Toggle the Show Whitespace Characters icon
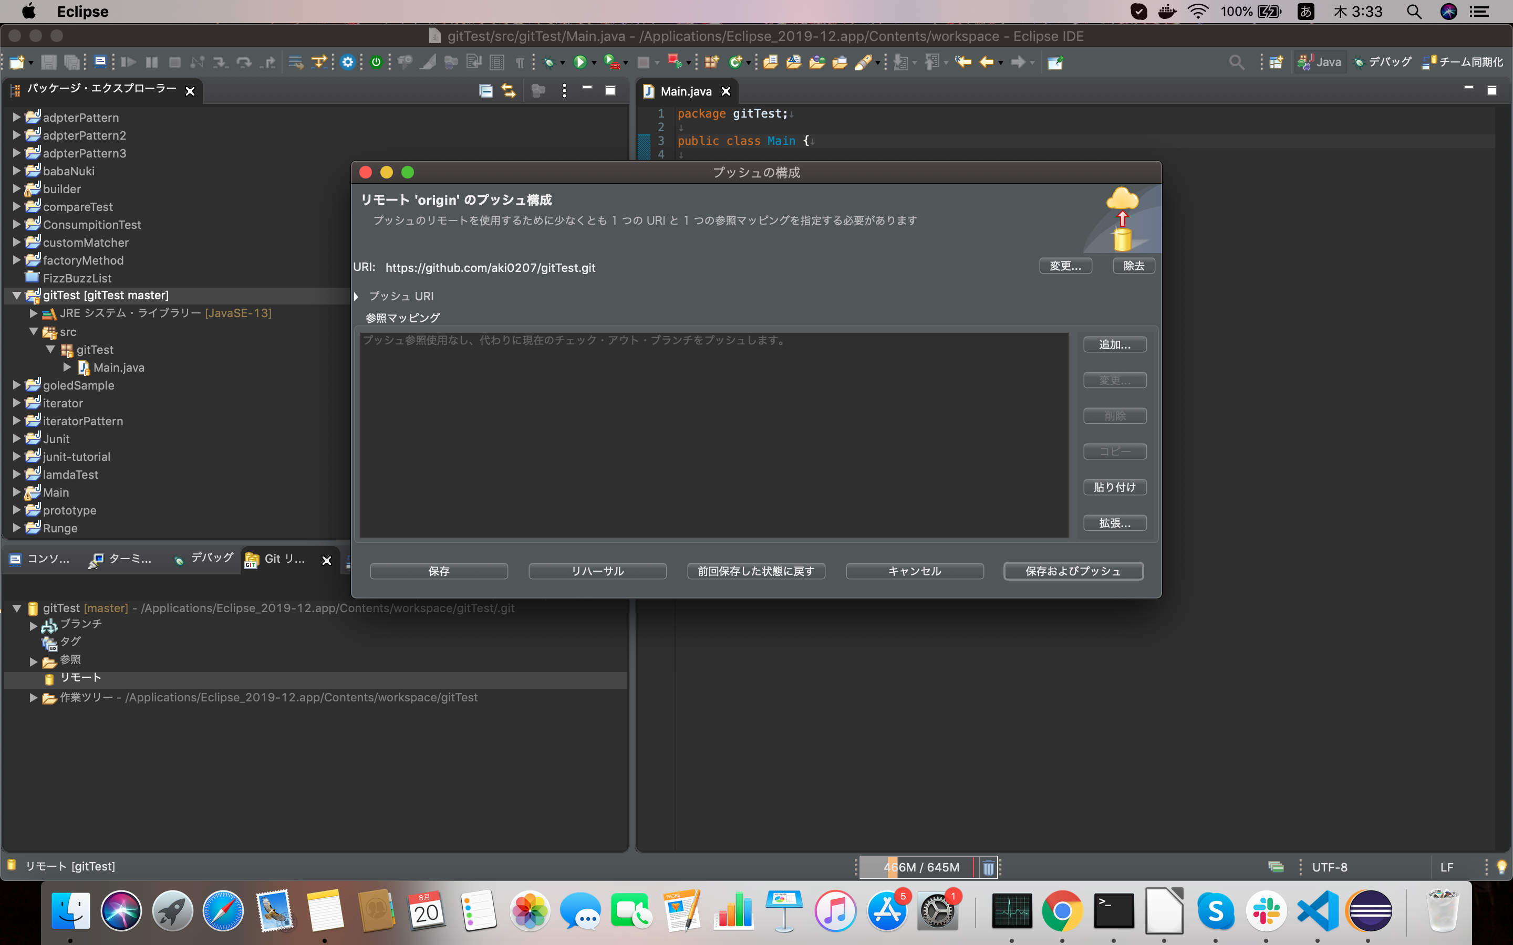 click(520, 61)
